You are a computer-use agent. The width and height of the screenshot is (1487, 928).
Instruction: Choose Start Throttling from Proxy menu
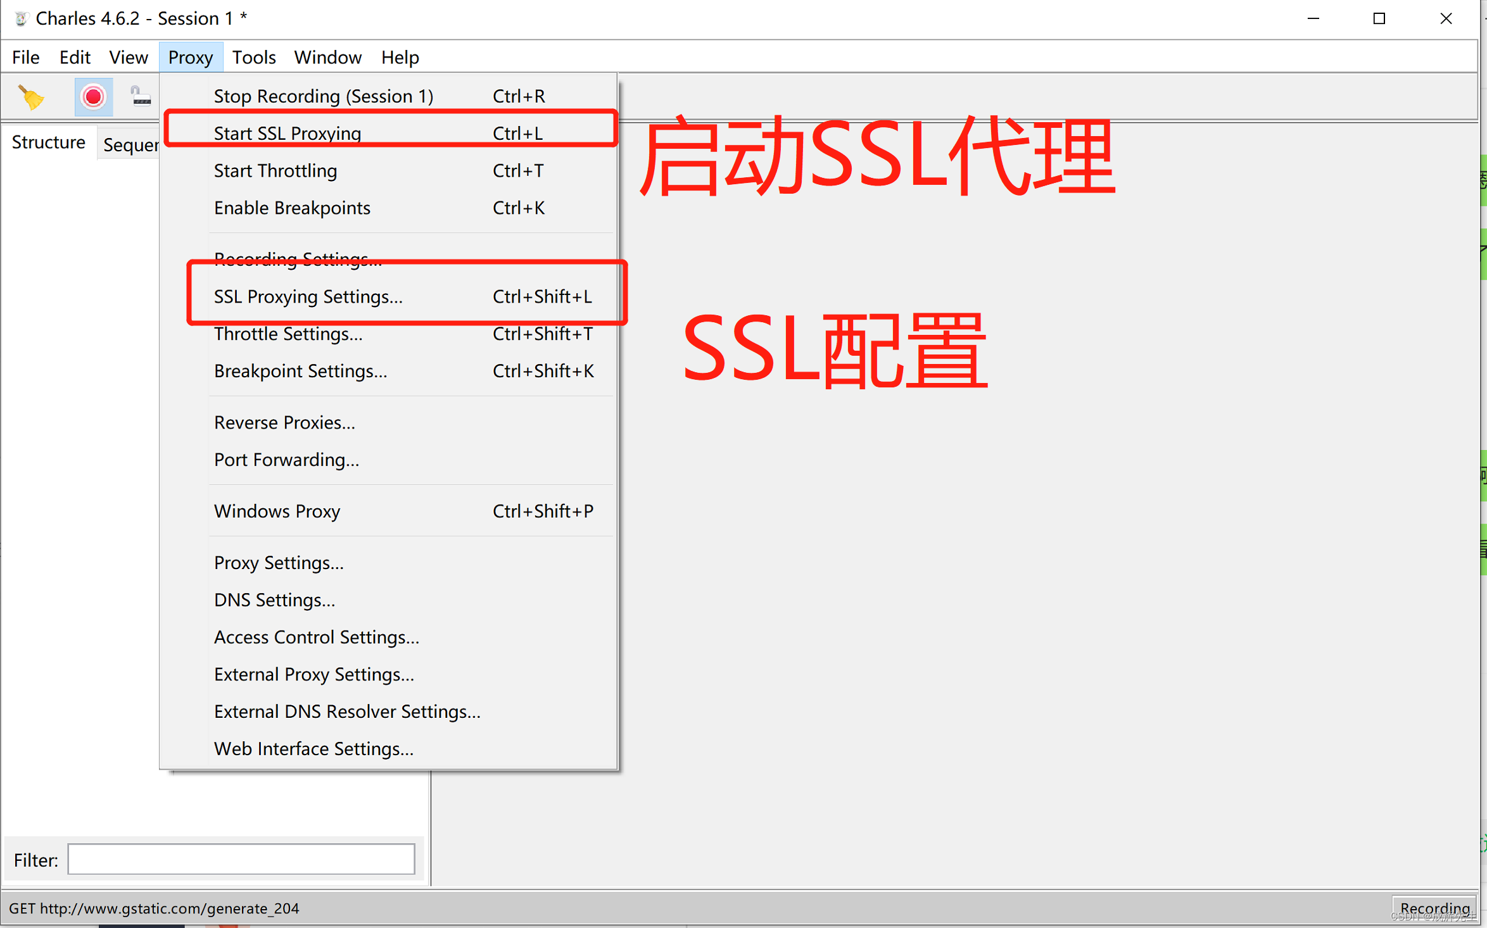click(x=275, y=170)
